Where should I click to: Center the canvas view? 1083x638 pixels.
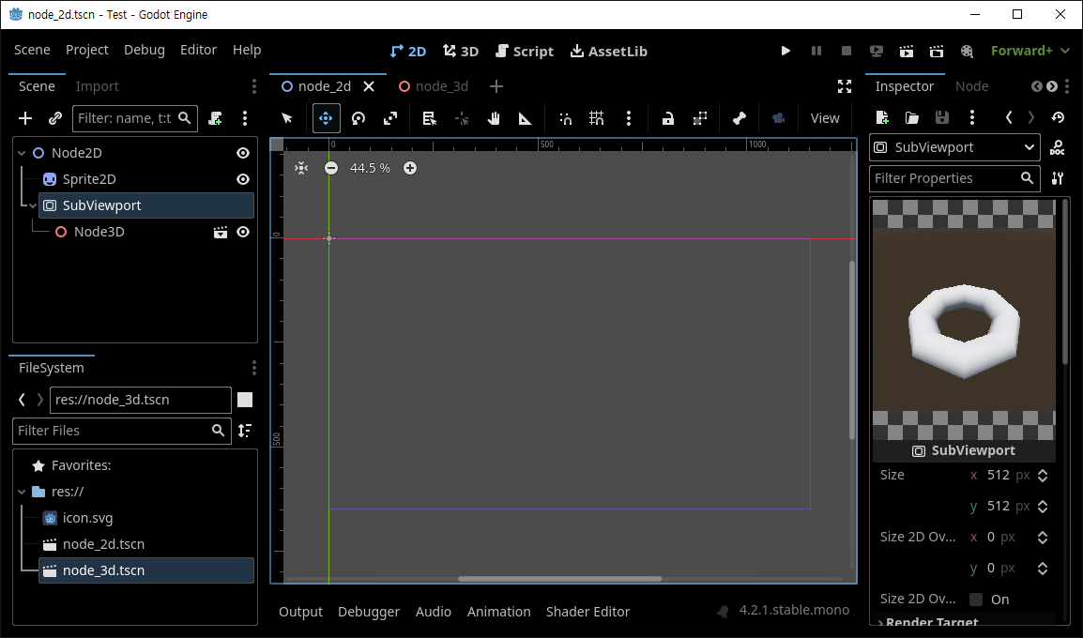pyautogui.click(x=301, y=168)
